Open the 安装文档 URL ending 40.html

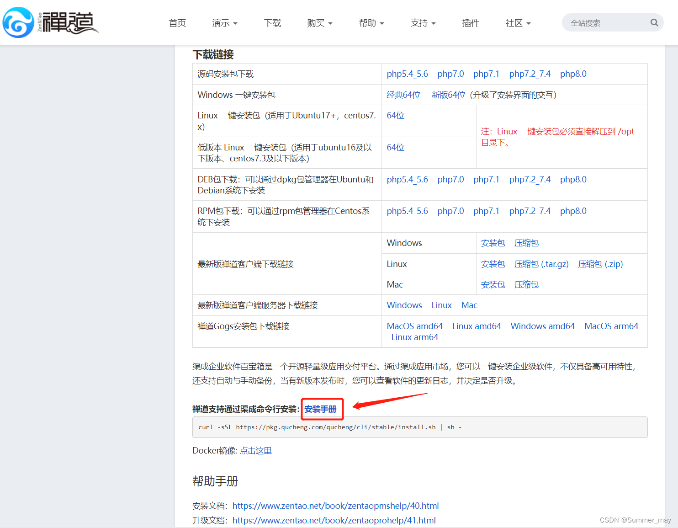336,506
